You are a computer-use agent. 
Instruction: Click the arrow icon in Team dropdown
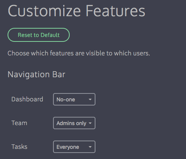pos(90,123)
